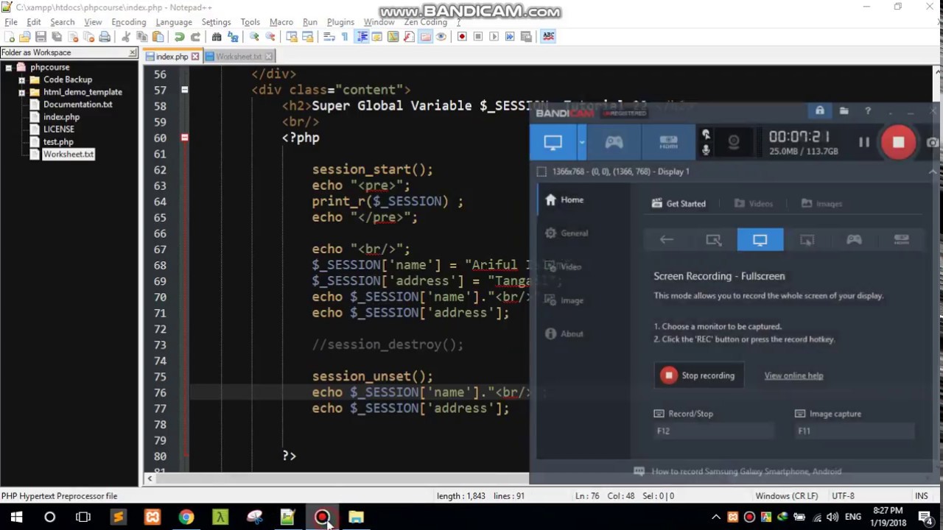Show hidden system tray icons
943x530 pixels.
coord(715,517)
